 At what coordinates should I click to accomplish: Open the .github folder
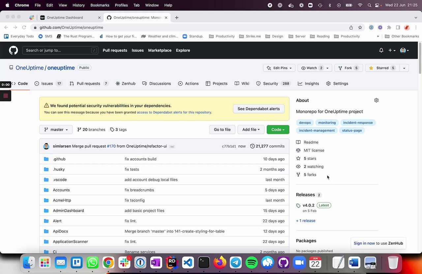tap(59, 159)
